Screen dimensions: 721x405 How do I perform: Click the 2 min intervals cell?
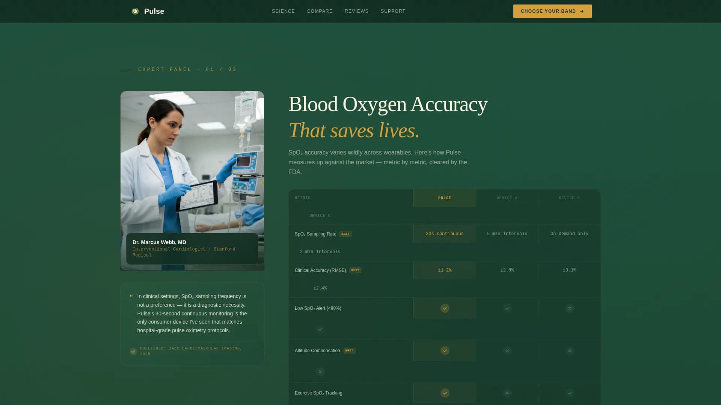(320, 252)
